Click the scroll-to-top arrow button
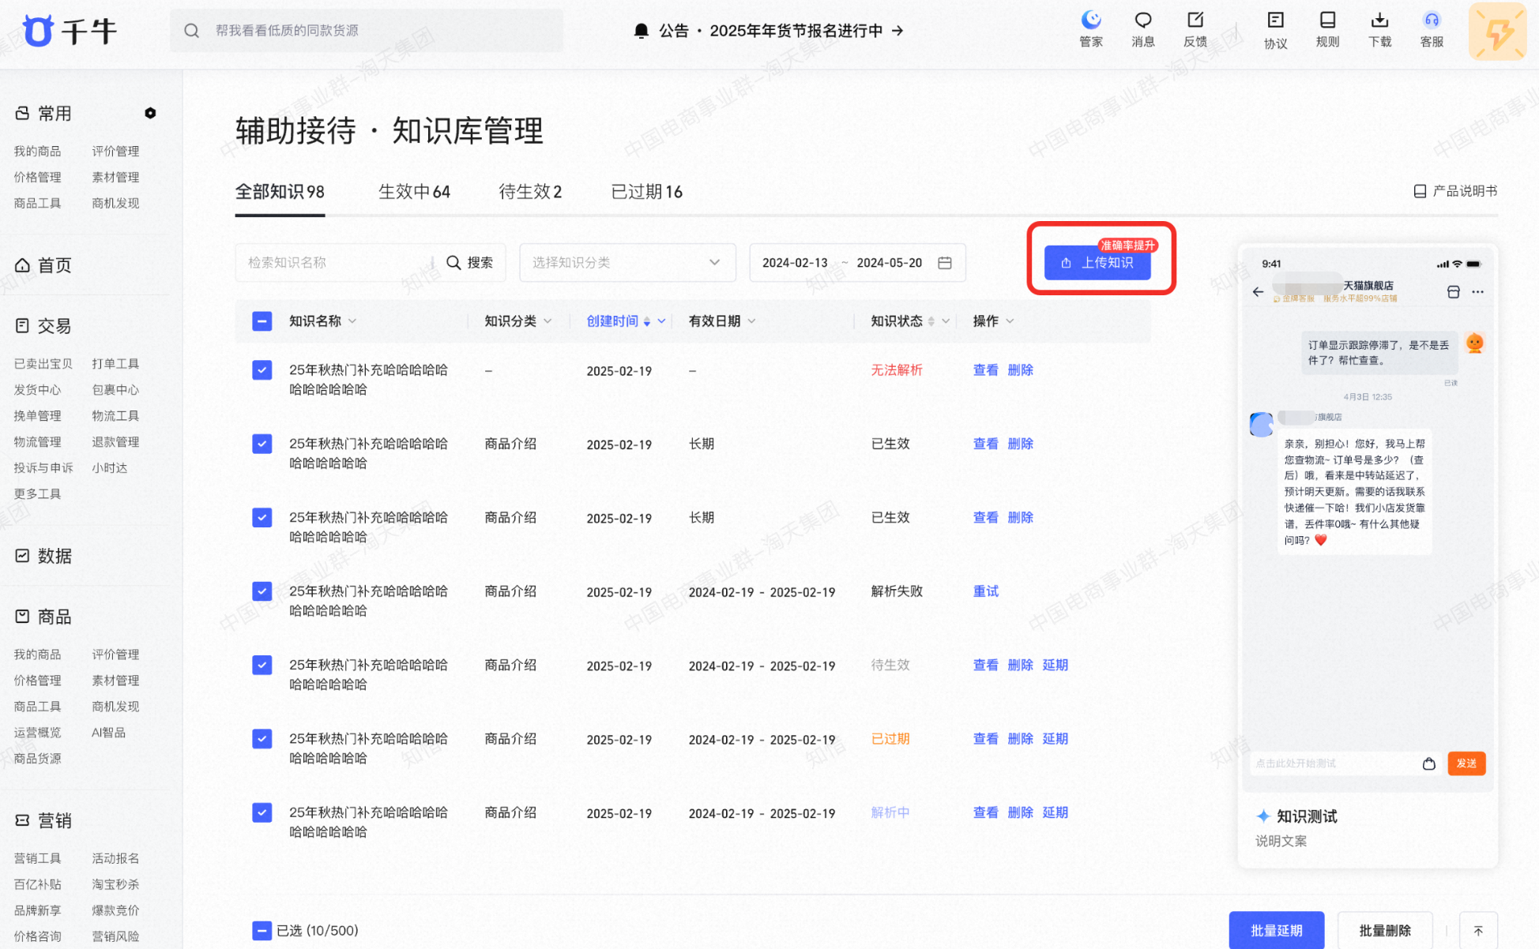Image resolution: width=1539 pixels, height=949 pixels. click(x=1478, y=931)
